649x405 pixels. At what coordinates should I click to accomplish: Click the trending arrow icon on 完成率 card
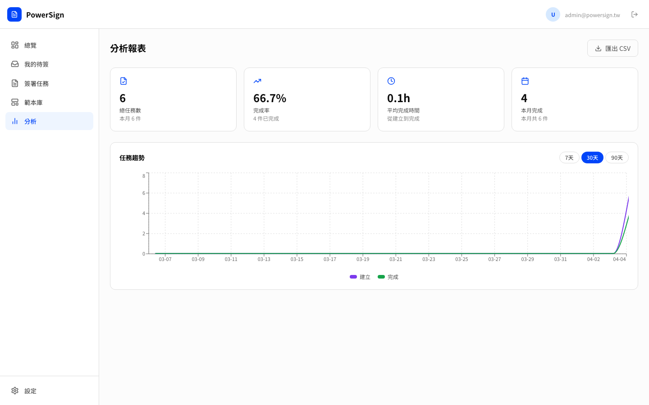tap(257, 81)
